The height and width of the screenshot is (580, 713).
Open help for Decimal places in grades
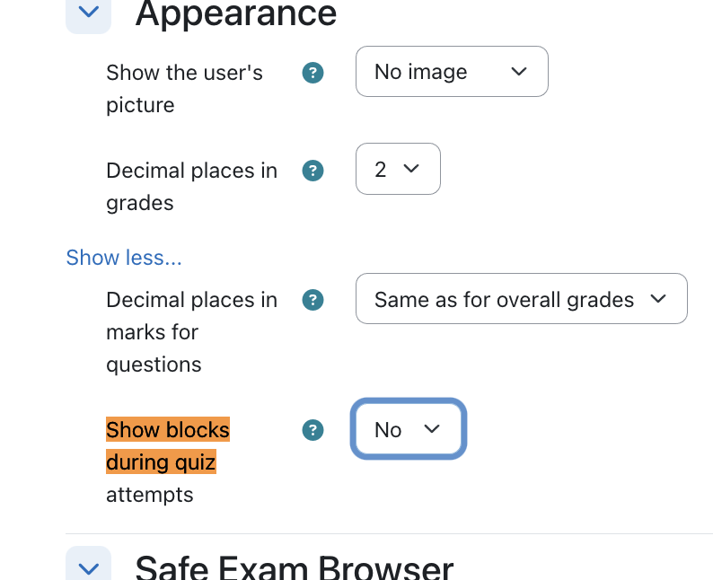coord(312,171)
